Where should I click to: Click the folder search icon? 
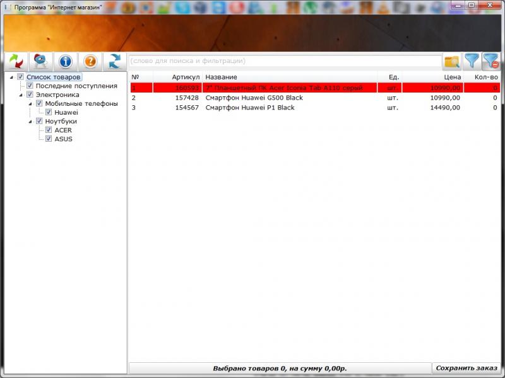452,61
